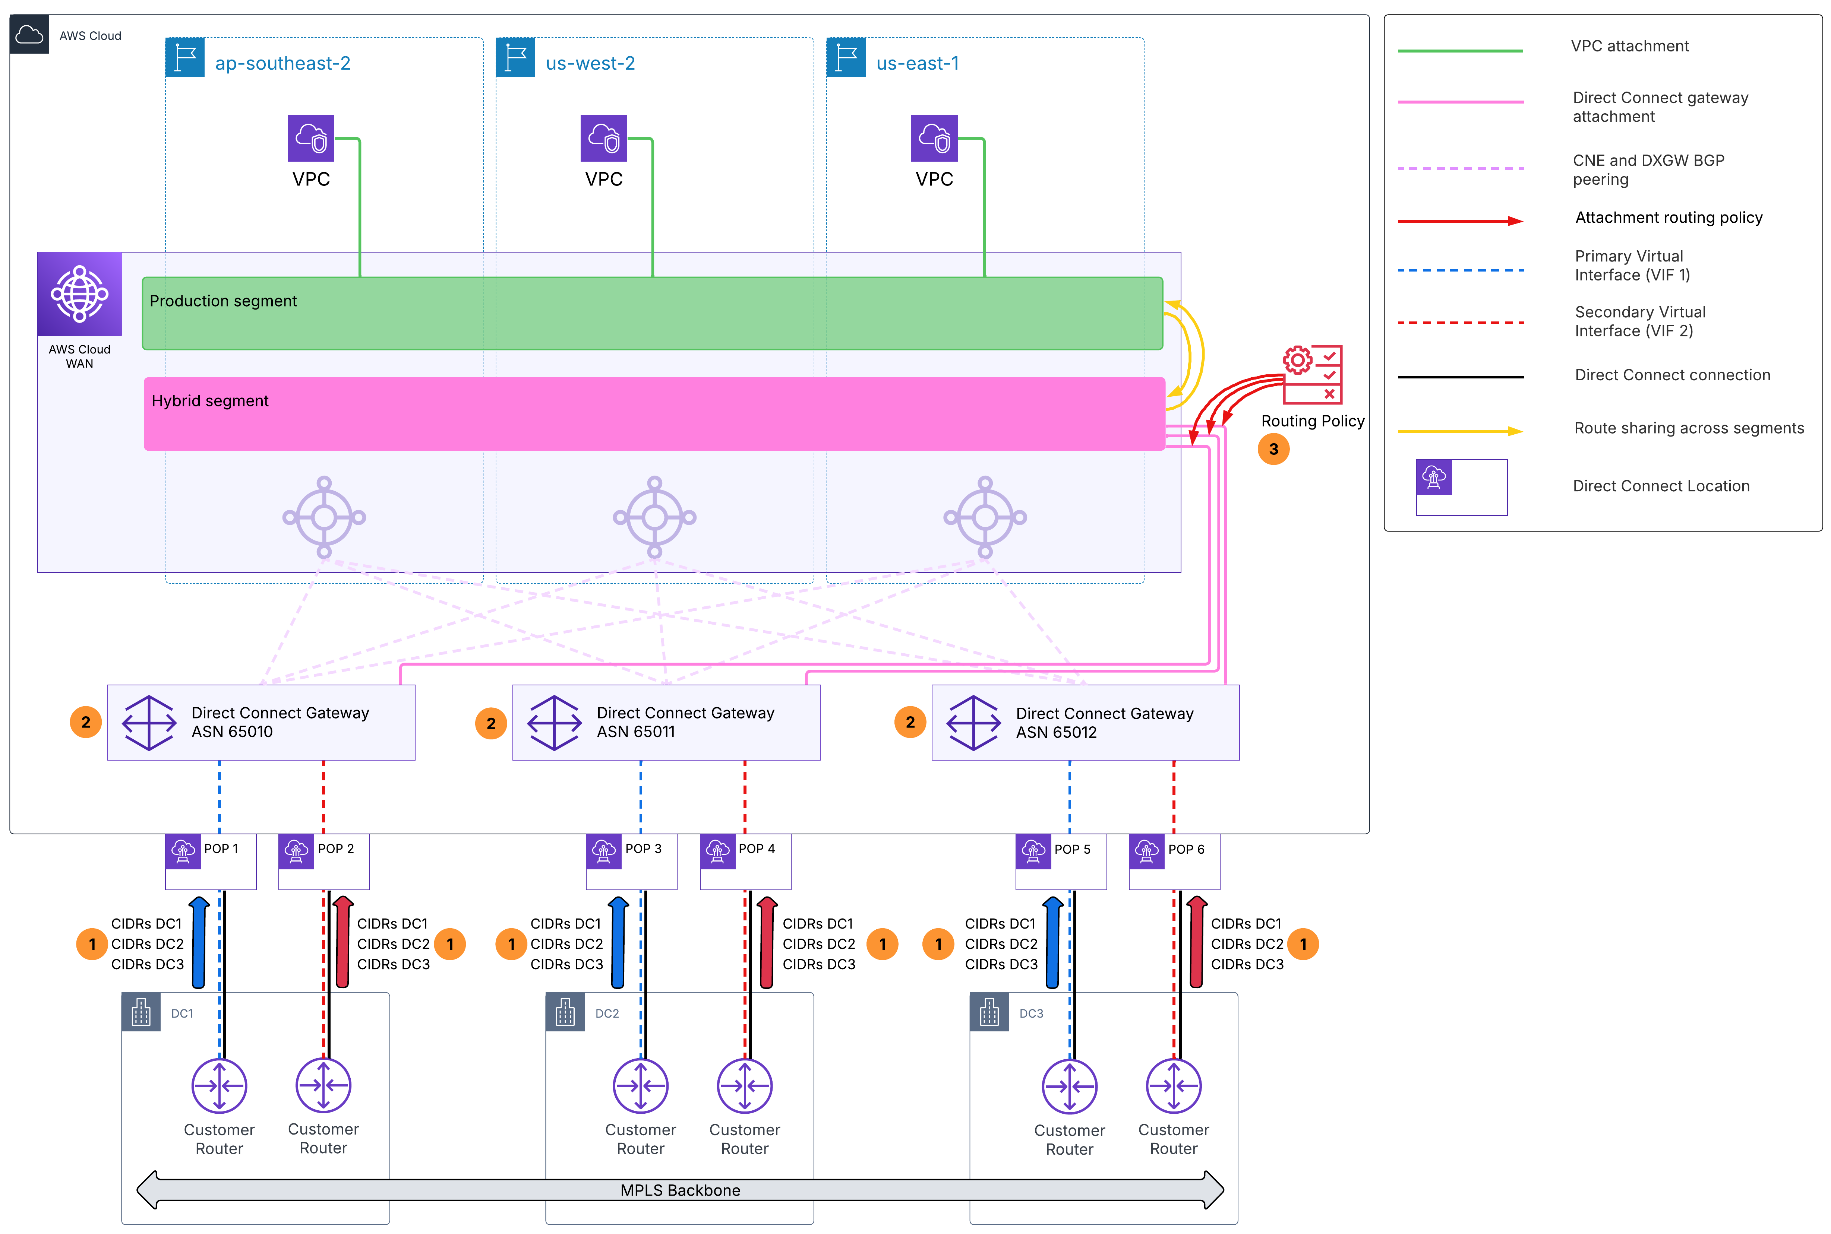Screen dimensions: 1831x1234
Task: Click the blue CIDRs arrow at POP 3
Action: coord(619,942)
